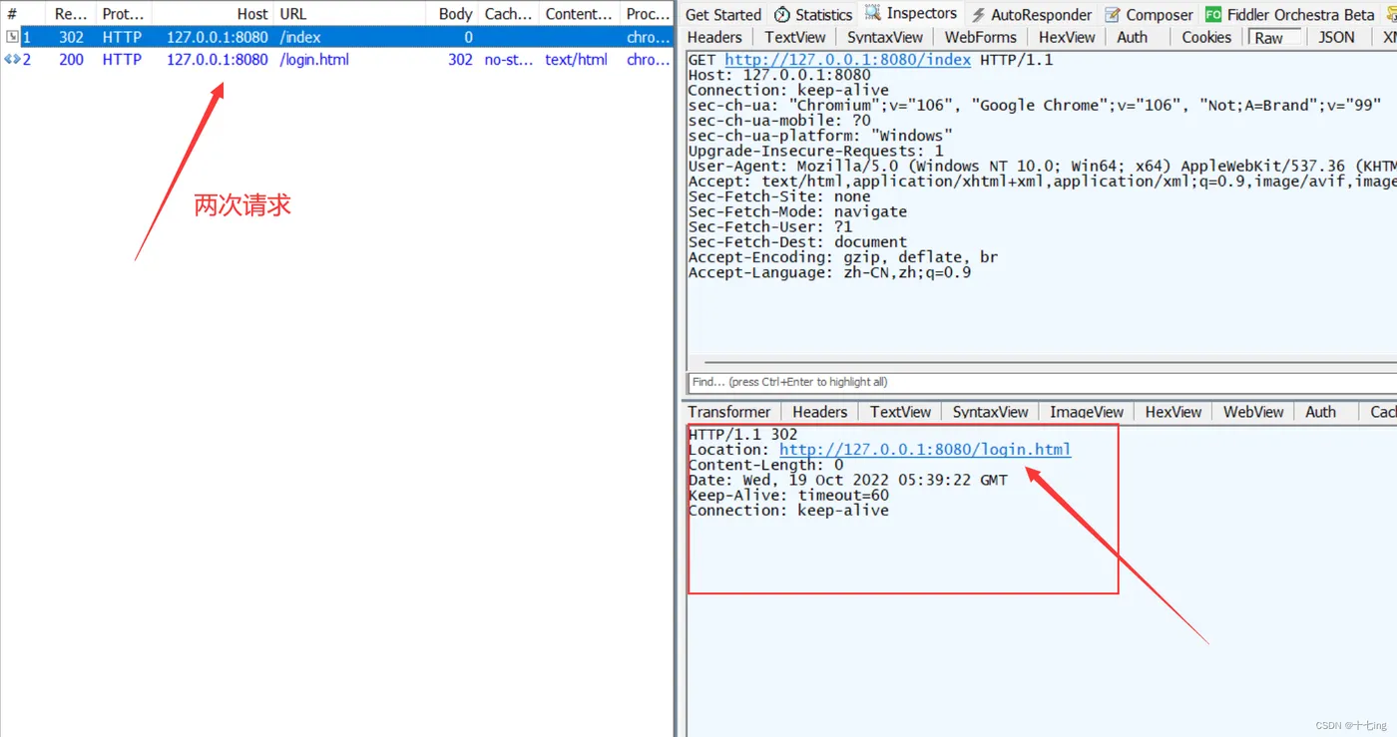Screen dimensions: 1397x737
Task: Click the User-Agent request header line
Action: [x=1042, y=166]
